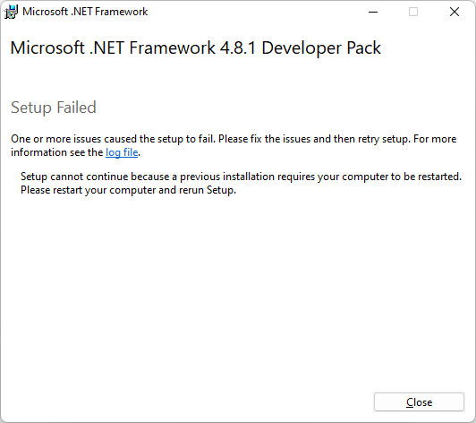This screenshot has width=476, height=423.
Task: Click the blank footer area left of the Close button
Action: [x=187, y=402]
